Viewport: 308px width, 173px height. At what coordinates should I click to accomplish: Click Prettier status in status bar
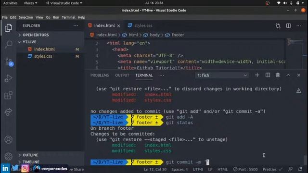click(x=272, y=169)
